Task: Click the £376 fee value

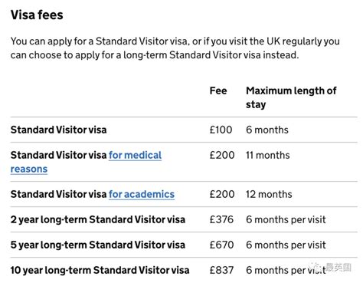Action: [x=221, y=219]
